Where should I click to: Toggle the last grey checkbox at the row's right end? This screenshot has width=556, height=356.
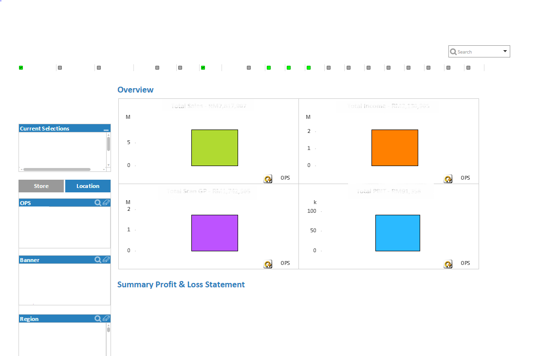468,68
